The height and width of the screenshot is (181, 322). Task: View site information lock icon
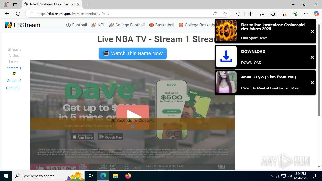click(31, 14)
